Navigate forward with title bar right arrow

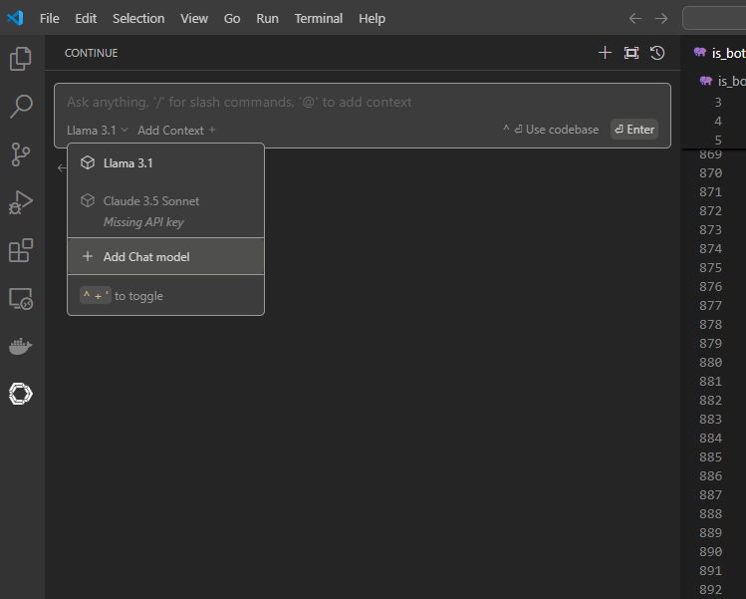[661, 19]
